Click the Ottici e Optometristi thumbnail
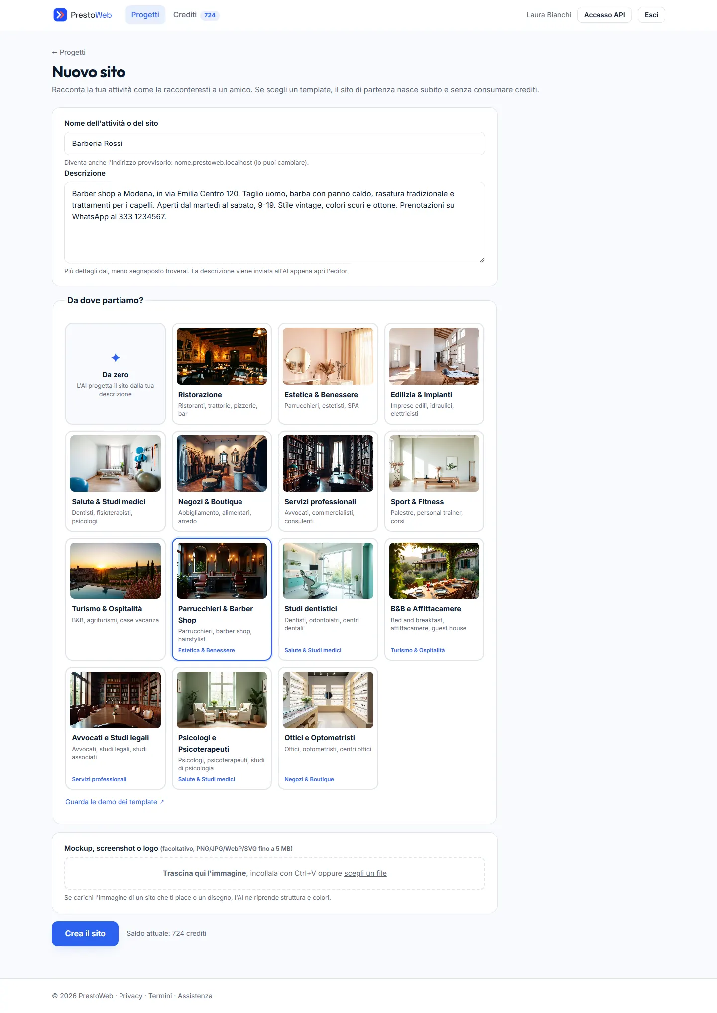The width and height of the screenshot is (717, 1013). click(x=328, y=700)
